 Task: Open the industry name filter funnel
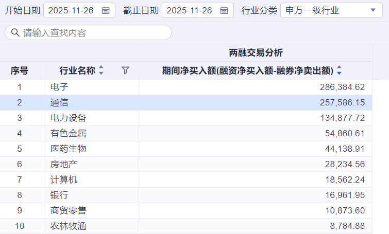[126, 70]
